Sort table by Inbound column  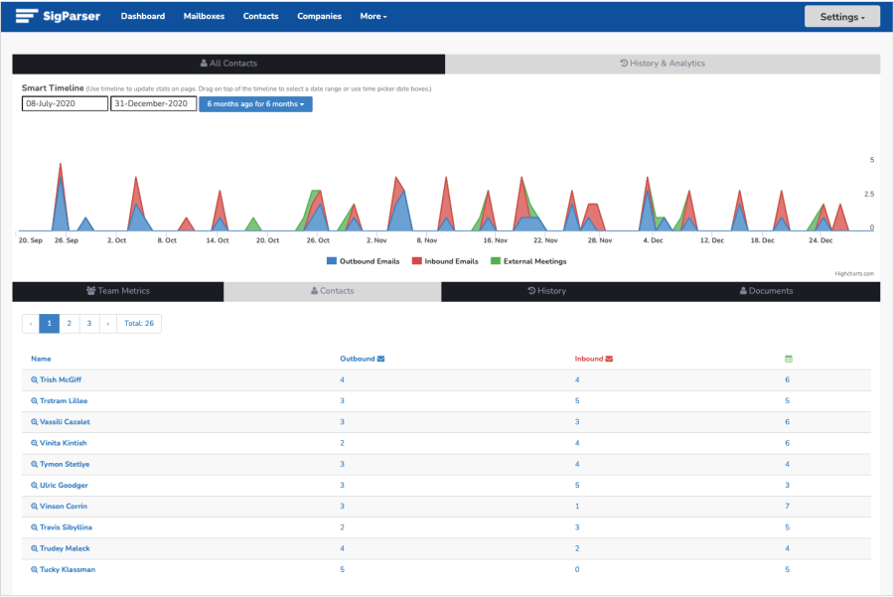coord(589,359)
